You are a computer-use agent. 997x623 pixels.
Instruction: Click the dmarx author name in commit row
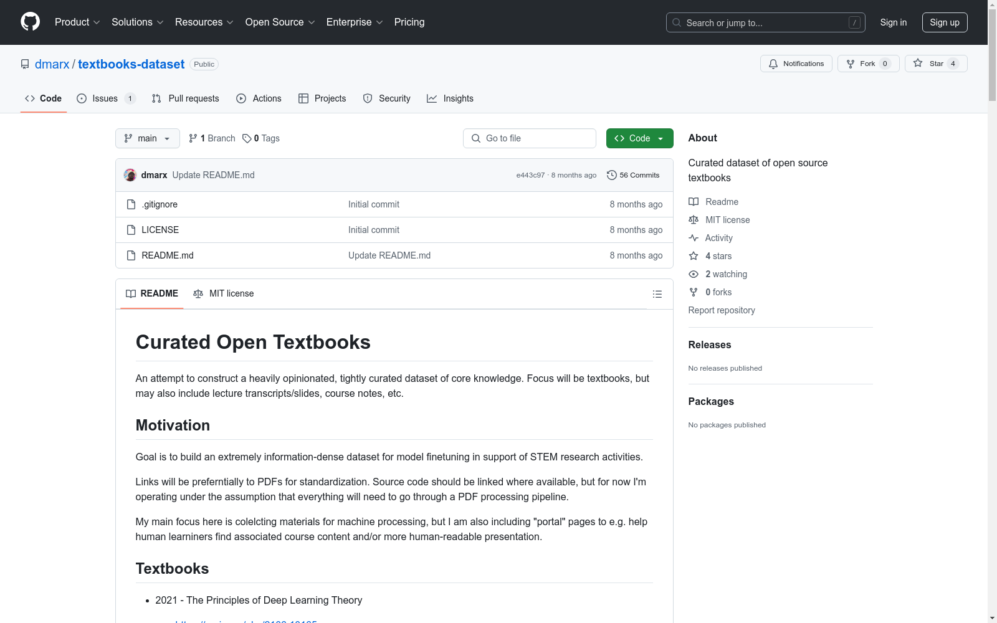(154, 175)
